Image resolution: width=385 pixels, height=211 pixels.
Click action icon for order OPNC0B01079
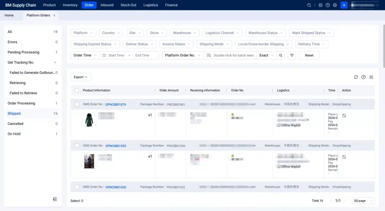(344, 115)
